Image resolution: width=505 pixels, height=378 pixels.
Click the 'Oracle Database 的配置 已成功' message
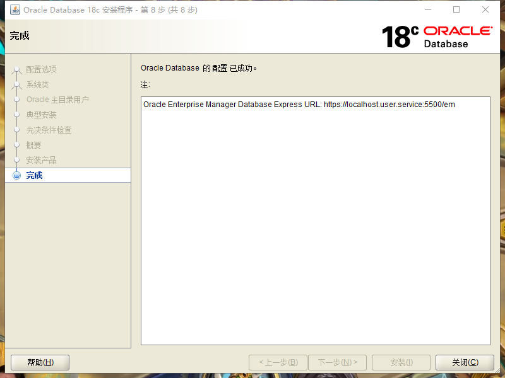(x=199, y=68)
